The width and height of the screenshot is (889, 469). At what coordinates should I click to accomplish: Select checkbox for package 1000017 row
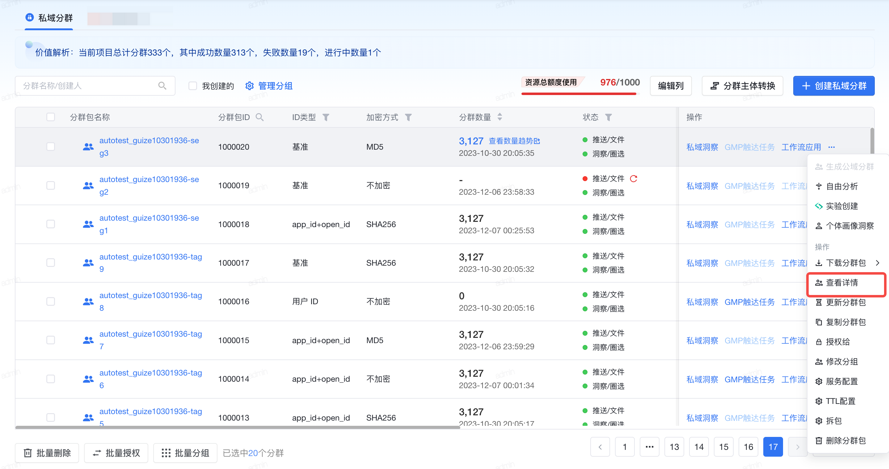[51, 263]
